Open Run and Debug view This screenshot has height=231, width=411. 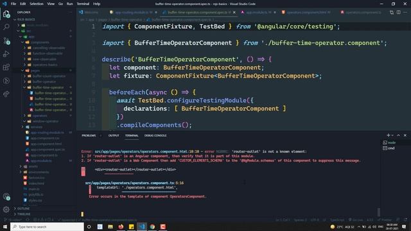[x=6, y=54]
